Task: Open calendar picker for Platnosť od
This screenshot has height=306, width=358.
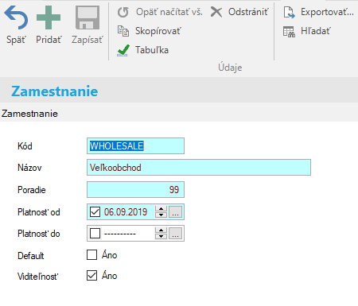Action: [176, 212]
